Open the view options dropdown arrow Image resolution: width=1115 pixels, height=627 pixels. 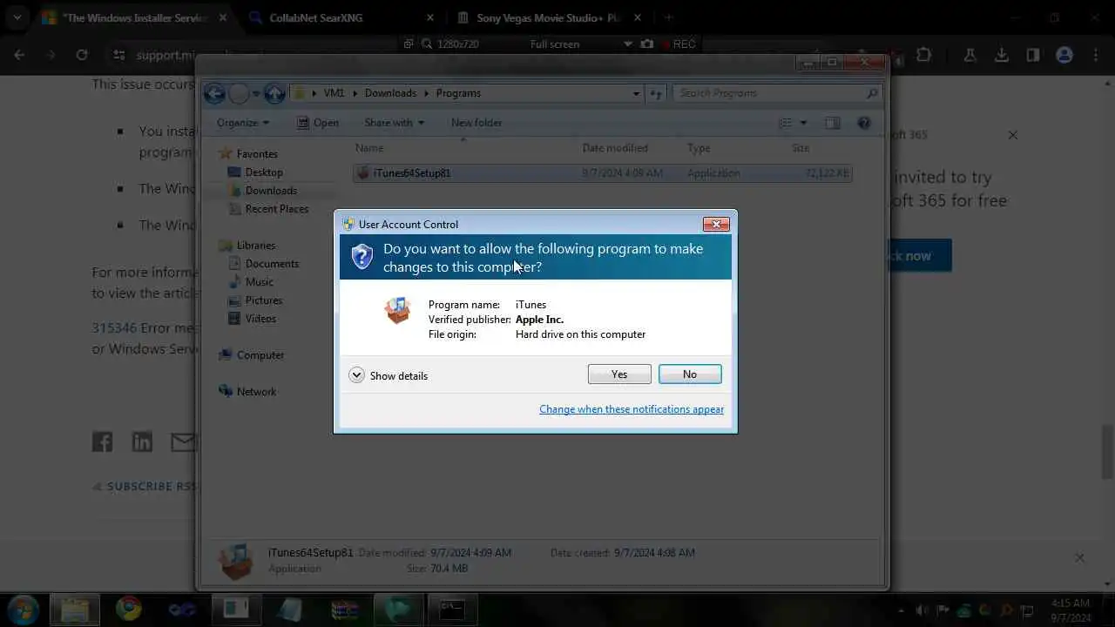tap(803, 123)
